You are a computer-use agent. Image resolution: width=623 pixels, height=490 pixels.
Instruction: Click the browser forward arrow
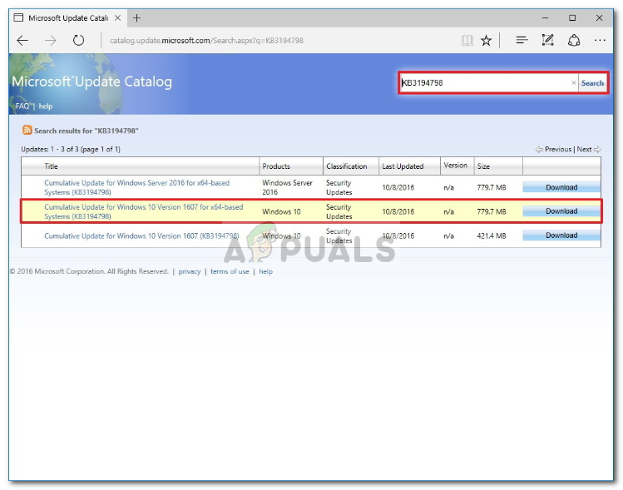[51, 40]
